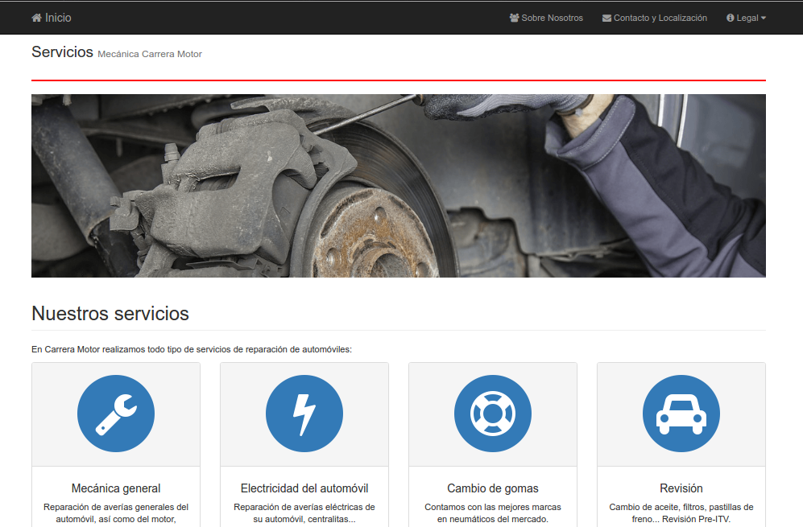Select the Cambio de gomas heading
This screenshot has height=527, width=803.
(493, 488)
